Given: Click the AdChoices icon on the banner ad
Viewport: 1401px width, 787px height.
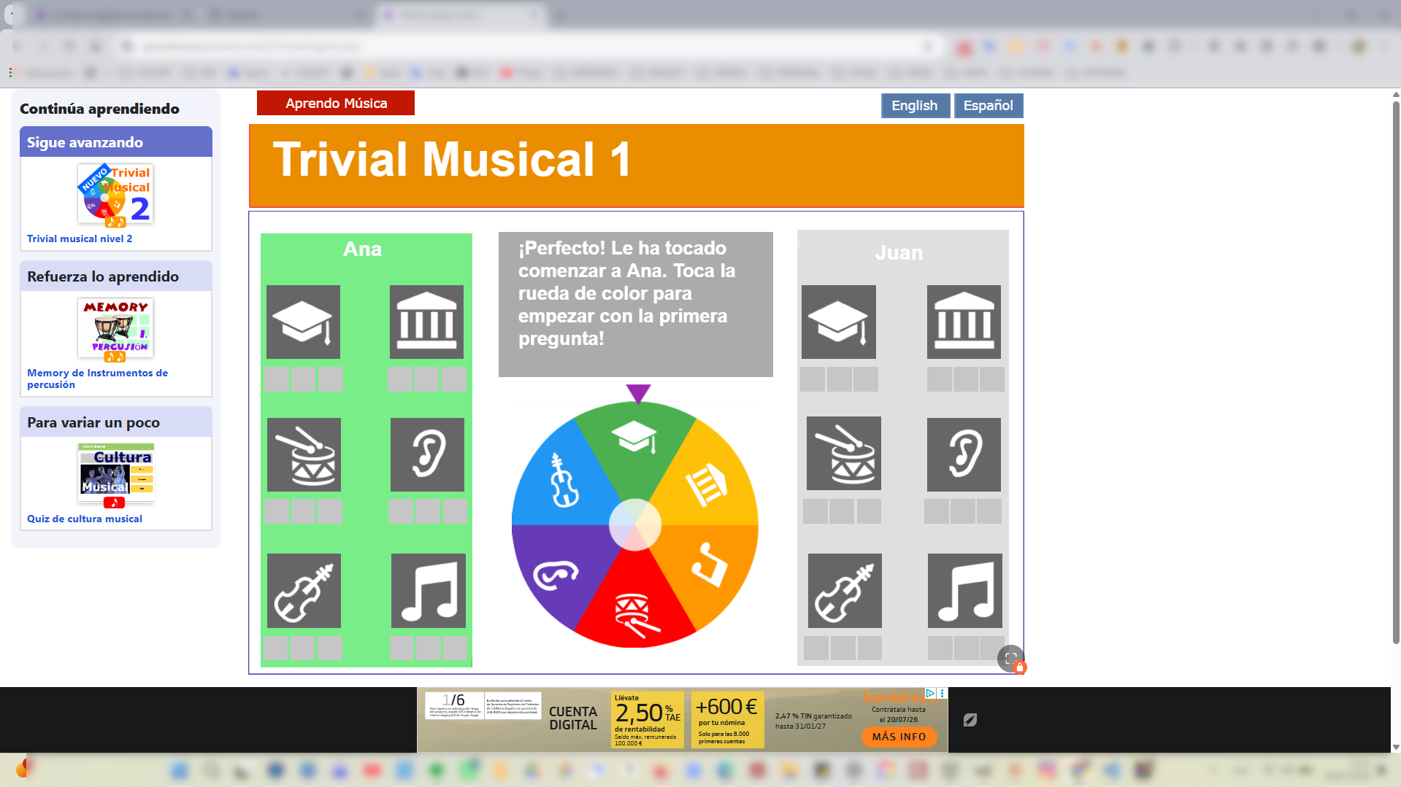Looking at the screenshot, I should [x=930, y=693].
